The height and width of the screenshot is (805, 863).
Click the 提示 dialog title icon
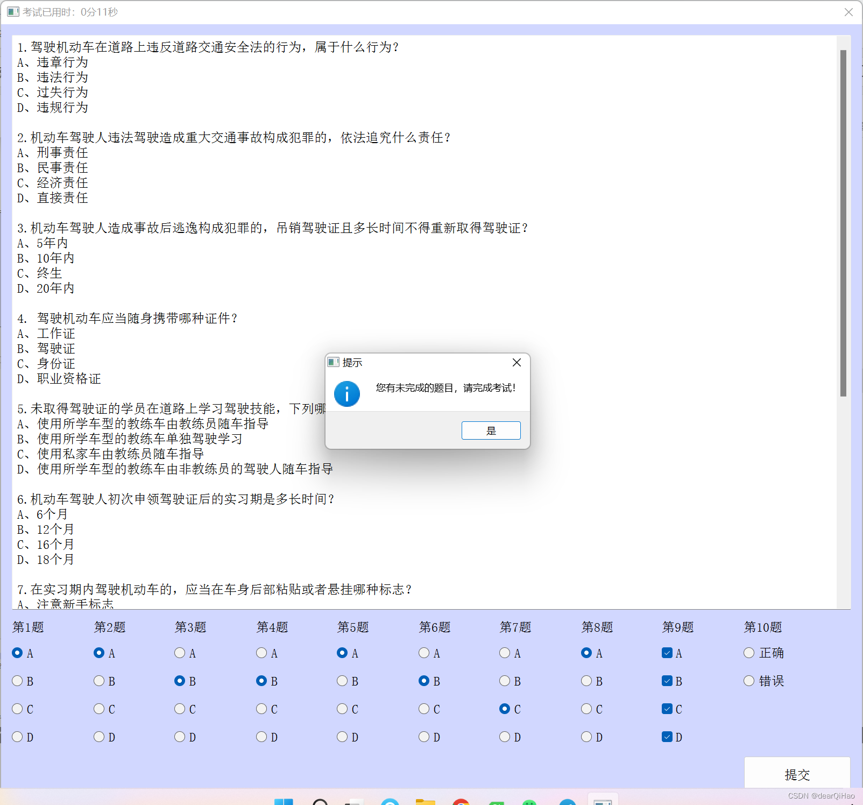[x=334, y=363]
